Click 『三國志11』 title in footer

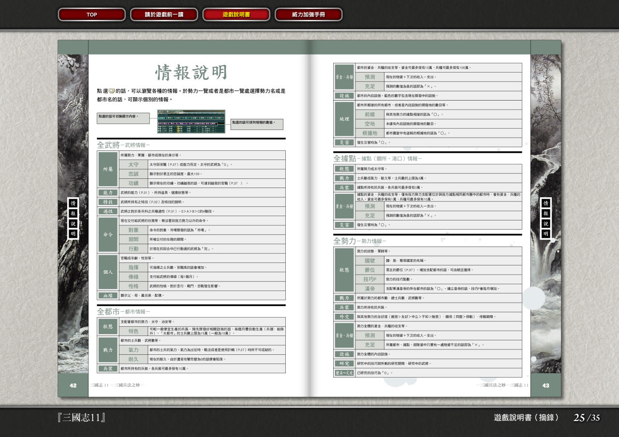81,417
